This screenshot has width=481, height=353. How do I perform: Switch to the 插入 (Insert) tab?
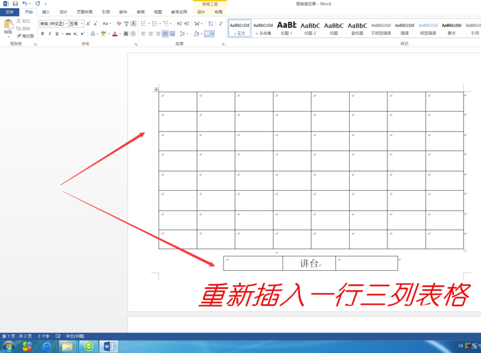tap(46, 12)
